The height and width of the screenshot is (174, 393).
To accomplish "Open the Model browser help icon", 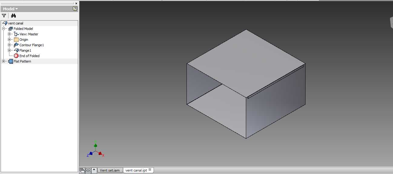I will pos(75,9).
